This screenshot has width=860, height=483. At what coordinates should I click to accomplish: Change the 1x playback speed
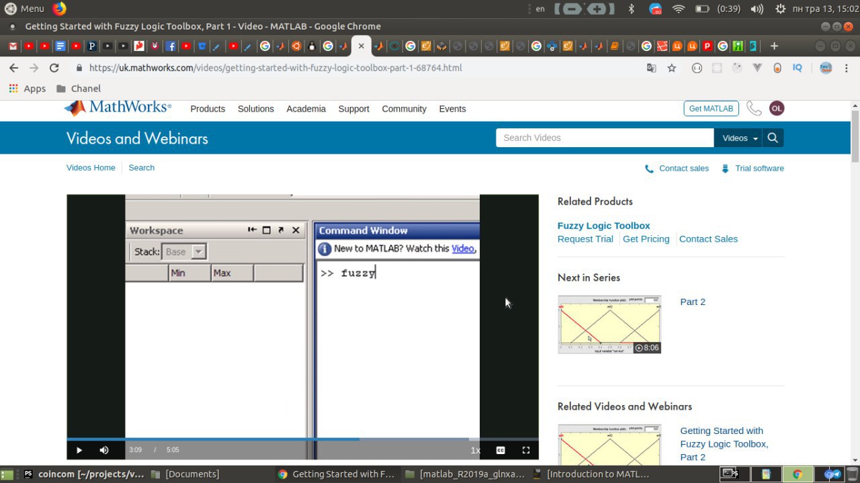click(475, 450)
